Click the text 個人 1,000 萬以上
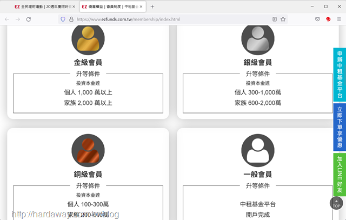Image resolution: width=346 pixels, height=220 pixels. [88, 92]
